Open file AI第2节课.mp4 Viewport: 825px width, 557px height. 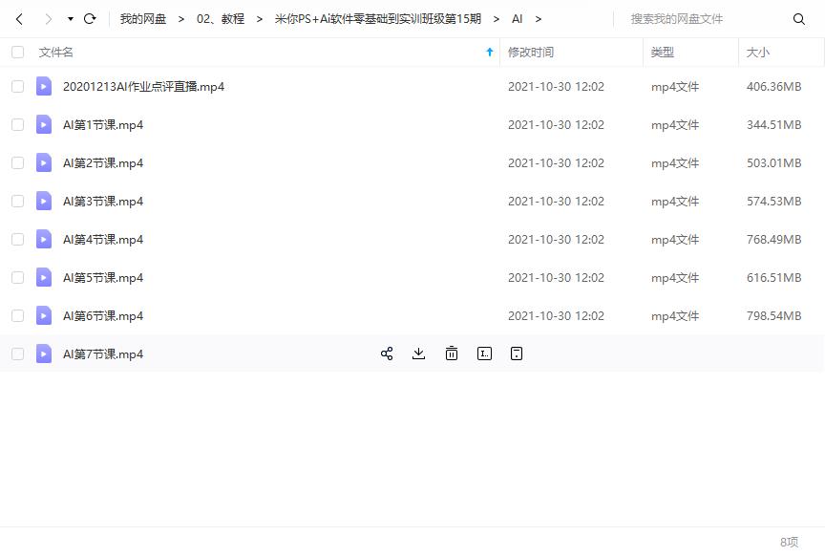click(103, 162)
